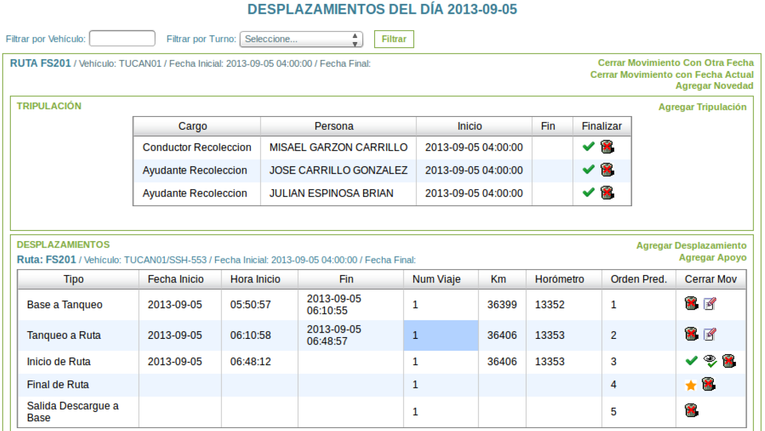The image size is (765, 431).
Task: Click the Inicio column header in crew table
Action: point(474,126)
